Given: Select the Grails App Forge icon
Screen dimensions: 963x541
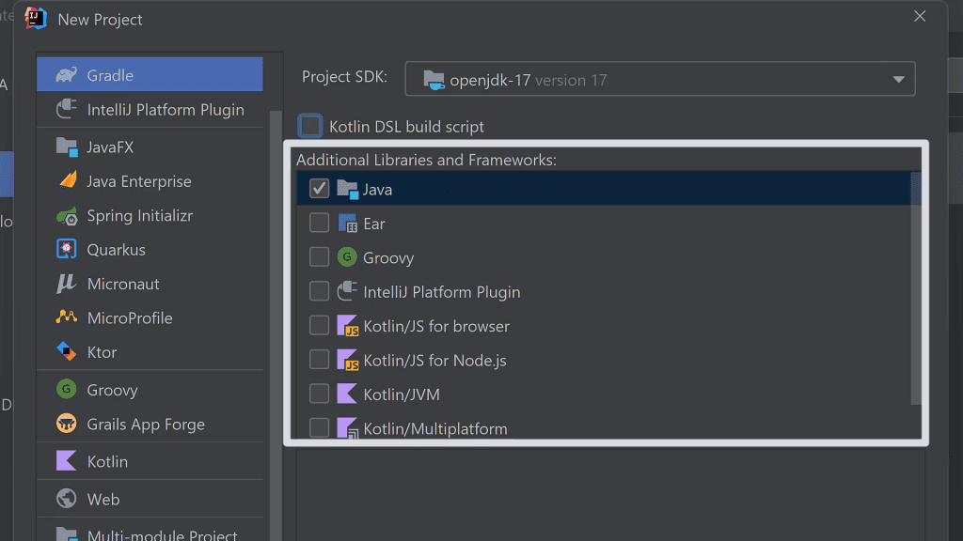Looking at the screenshot, I should pyautogui.click(x=66, y=424).
